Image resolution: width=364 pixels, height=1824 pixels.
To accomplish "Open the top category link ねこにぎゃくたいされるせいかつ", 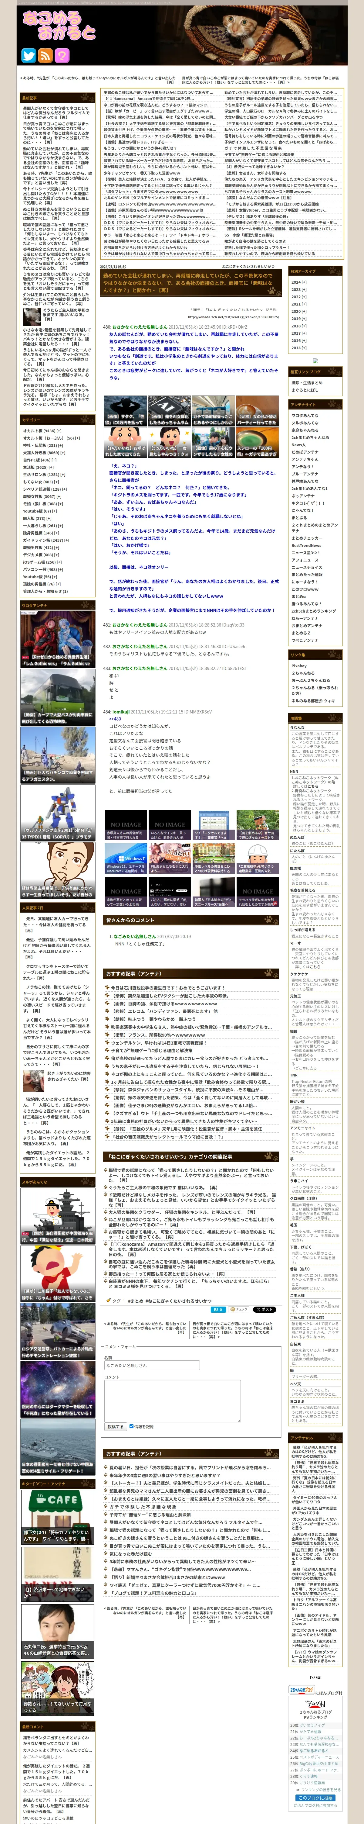I will (x=248, y=266).
